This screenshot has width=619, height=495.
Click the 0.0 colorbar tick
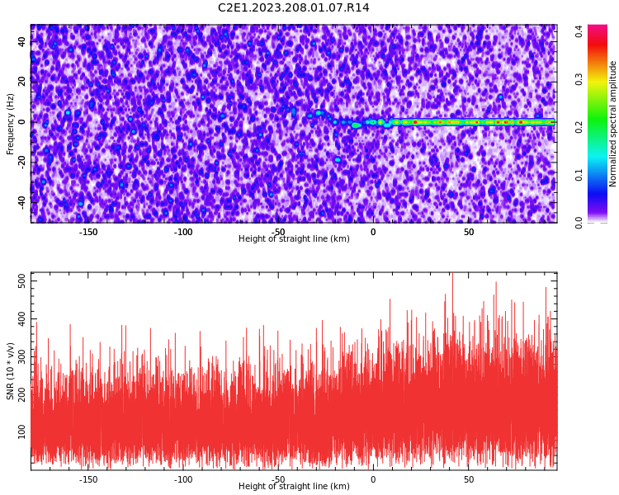(579, 223)
